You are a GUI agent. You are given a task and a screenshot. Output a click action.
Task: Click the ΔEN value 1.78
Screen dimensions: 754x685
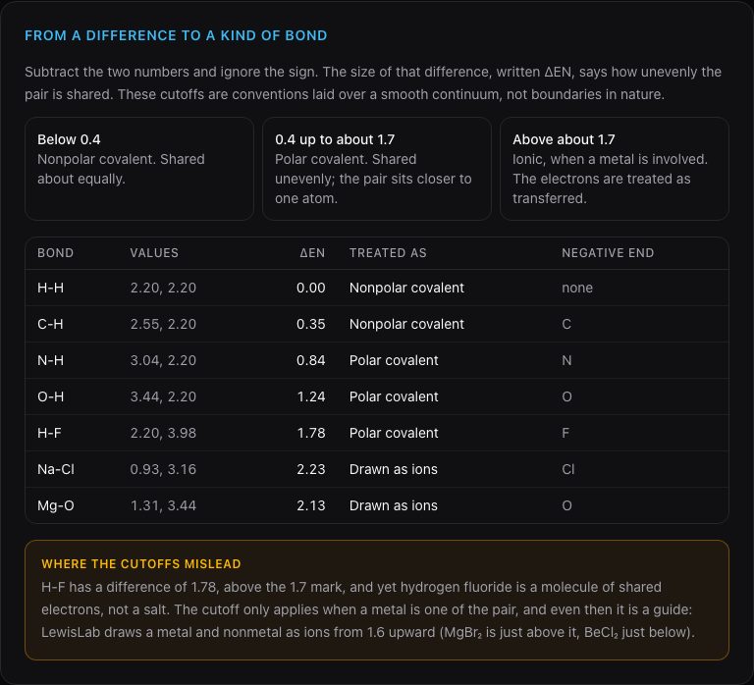click(311, 433)
